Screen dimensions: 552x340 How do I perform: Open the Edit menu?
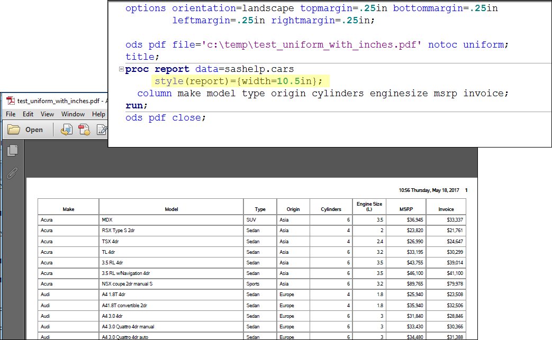coord(28,114)
